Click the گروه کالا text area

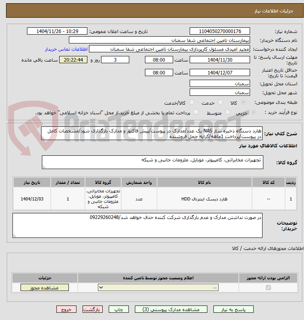coord(153,162)
